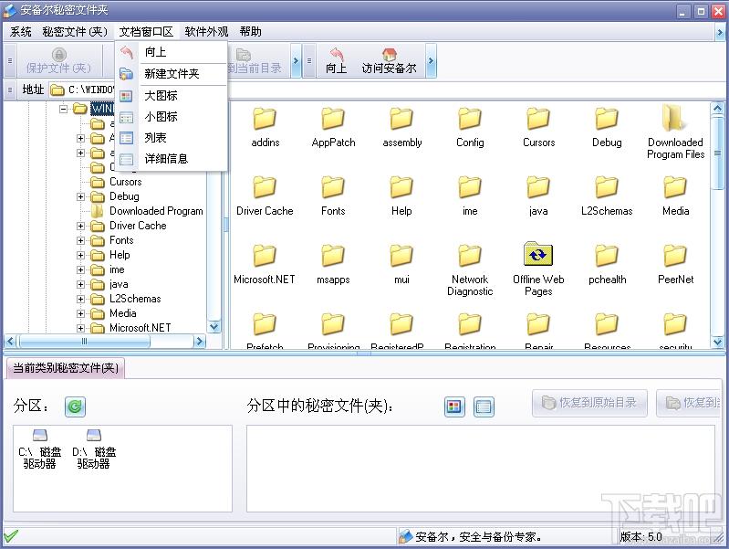This screenshot has height=549, width=729.
Task: Open the assembly folder icon
Action: [x=401, y=119]
